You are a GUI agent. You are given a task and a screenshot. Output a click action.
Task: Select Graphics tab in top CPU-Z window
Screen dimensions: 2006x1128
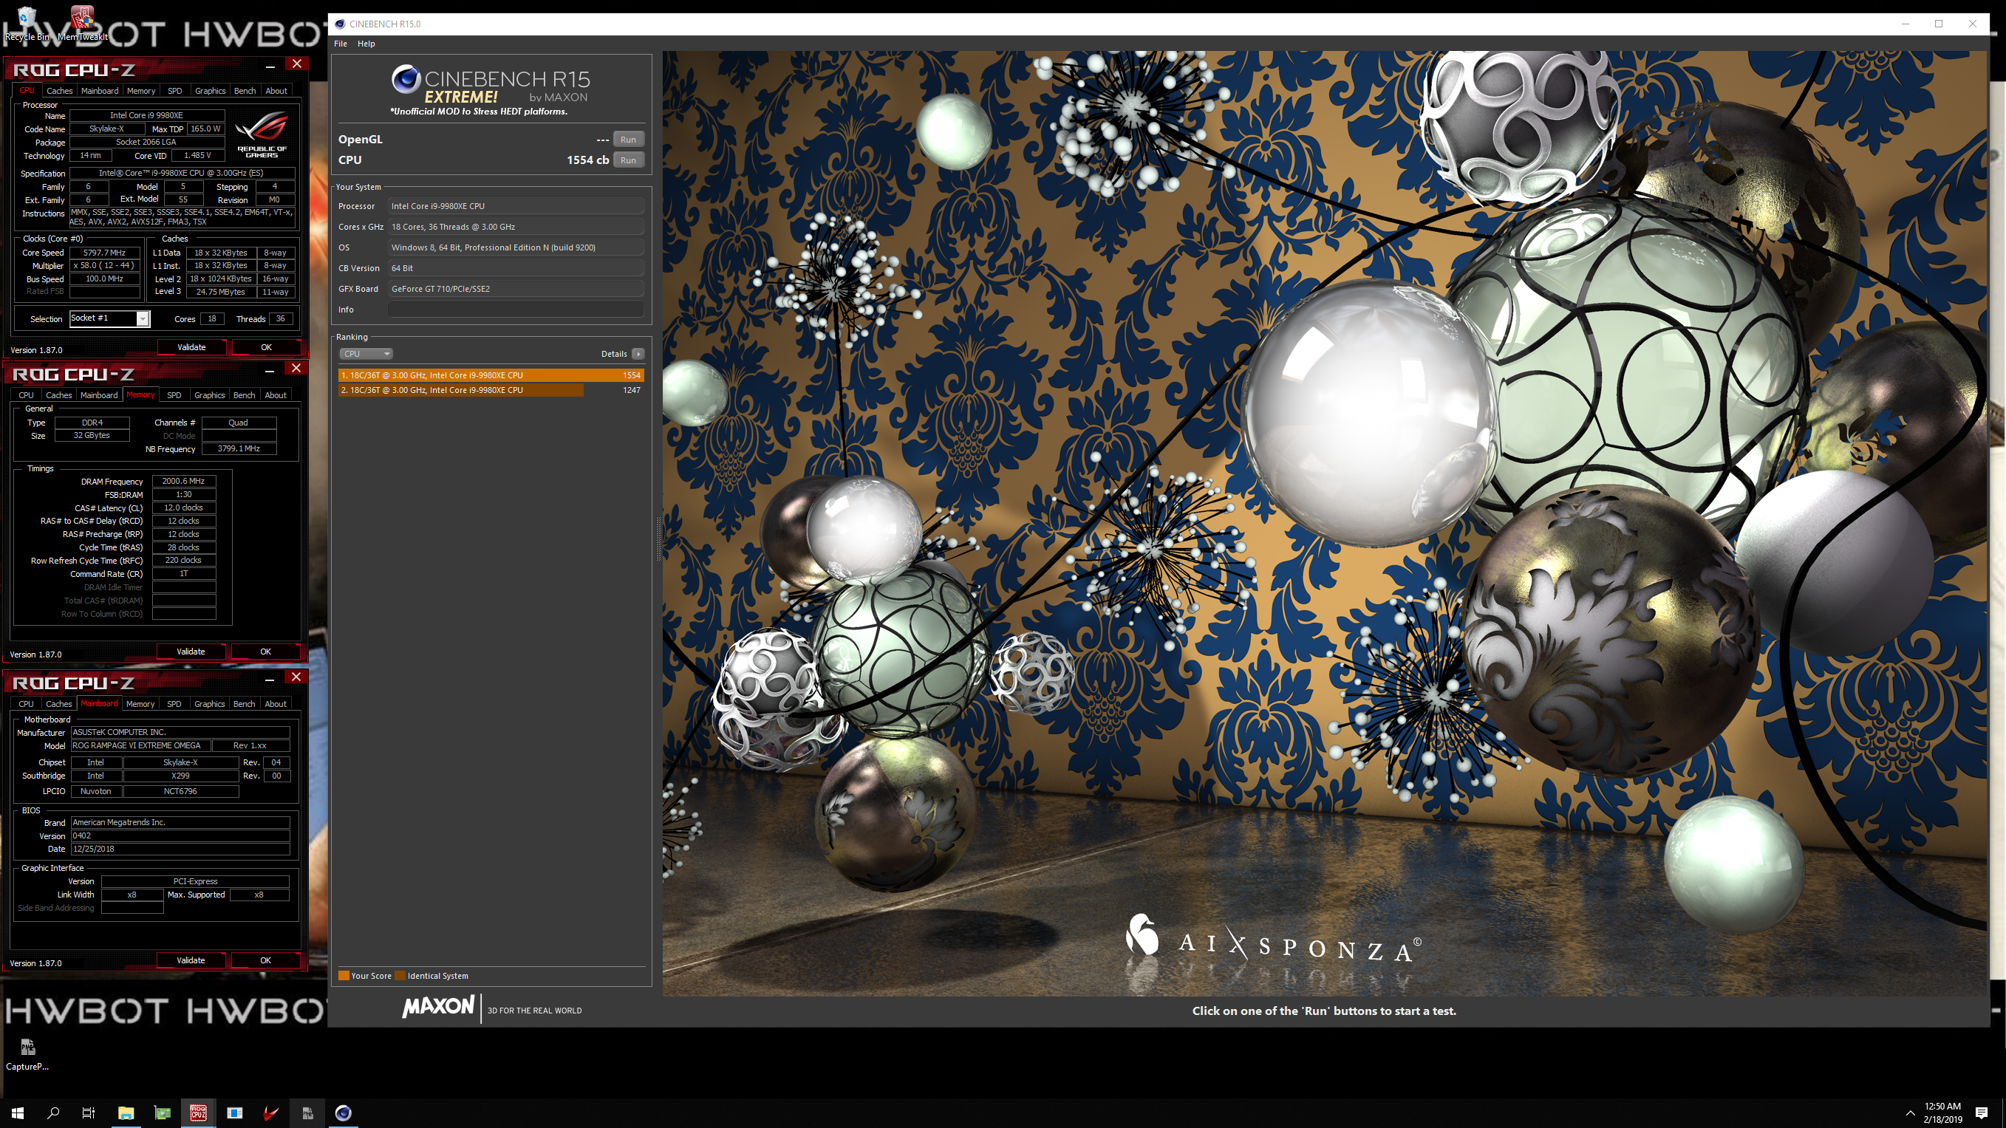(211, 91)
